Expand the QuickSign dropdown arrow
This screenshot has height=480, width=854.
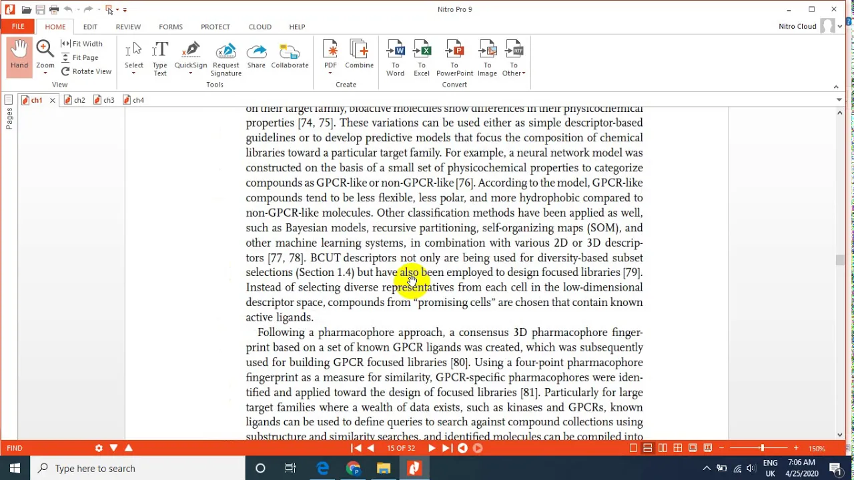point(191,73)
